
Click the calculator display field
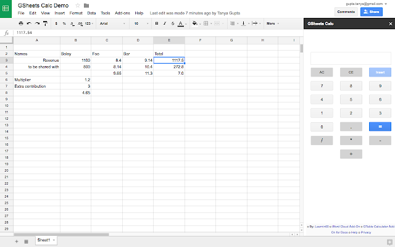351,59
